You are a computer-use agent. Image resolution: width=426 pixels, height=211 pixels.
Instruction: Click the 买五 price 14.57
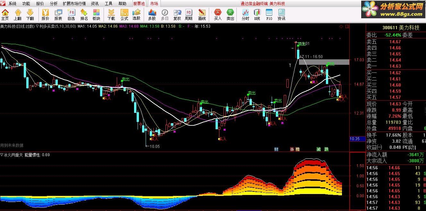[395, 97]
